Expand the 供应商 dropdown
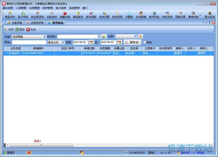 [x=99, y=36]
